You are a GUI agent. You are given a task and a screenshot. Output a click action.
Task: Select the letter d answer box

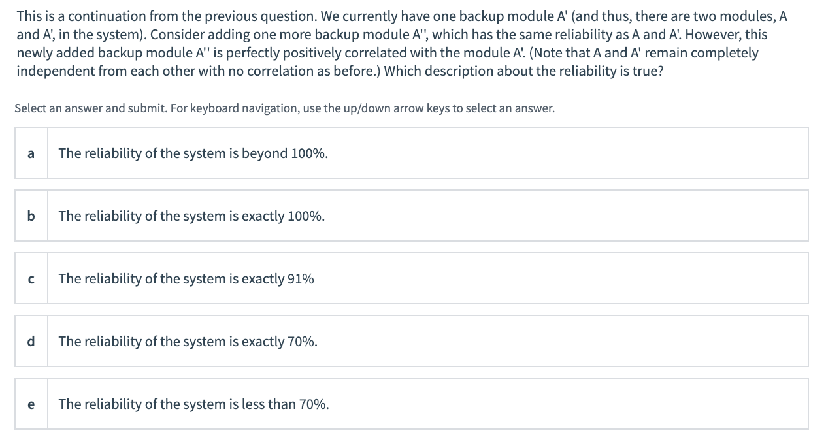click(x=31, y=342)
